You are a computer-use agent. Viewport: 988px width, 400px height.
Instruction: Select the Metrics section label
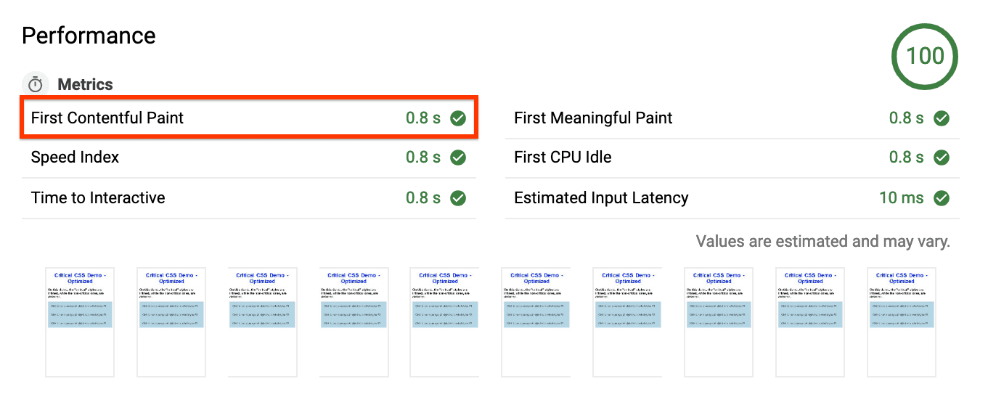[85, 84]
